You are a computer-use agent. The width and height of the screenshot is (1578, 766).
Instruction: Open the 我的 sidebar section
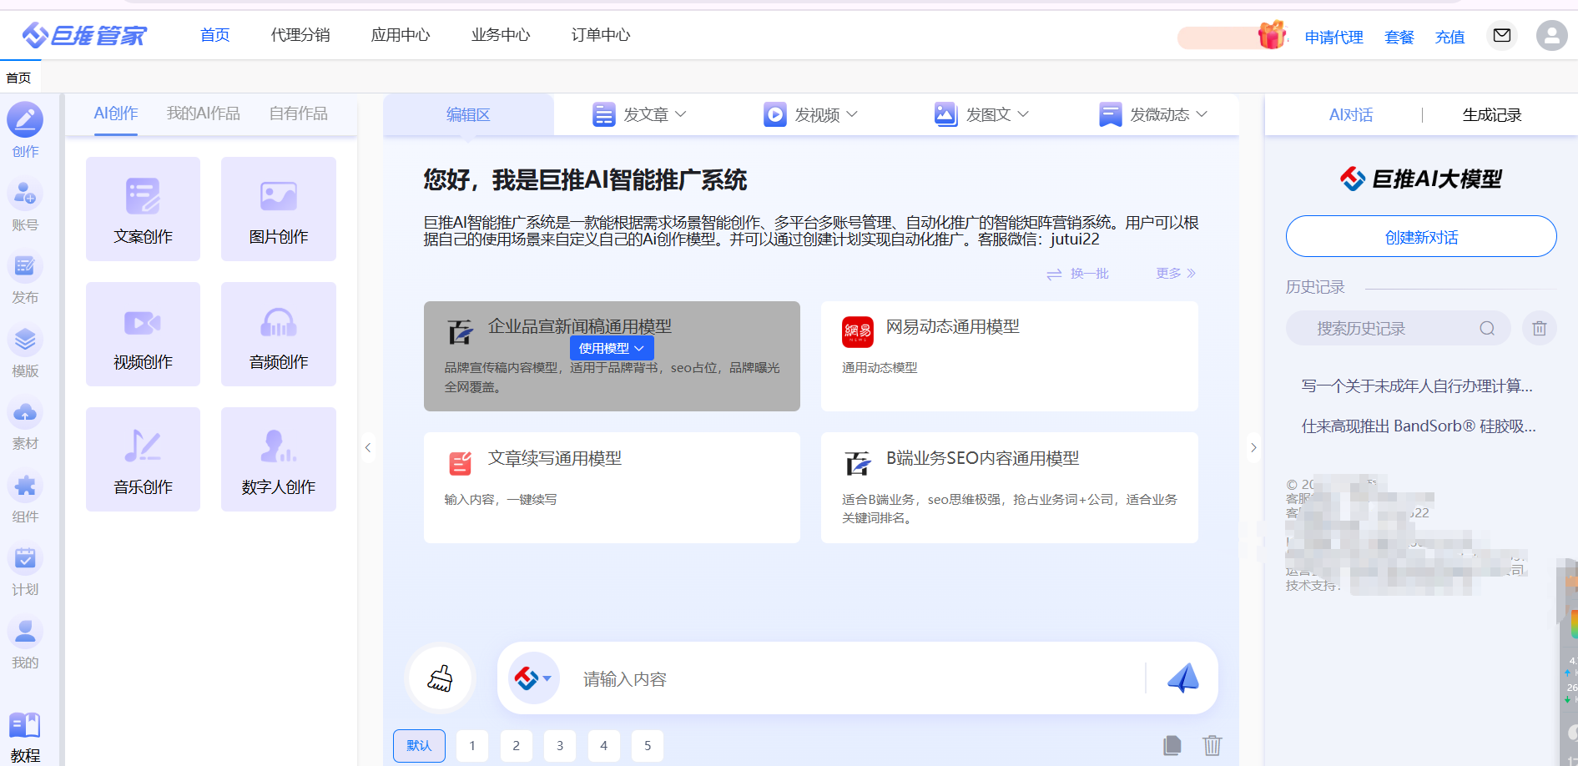click(x=25, y=643)
